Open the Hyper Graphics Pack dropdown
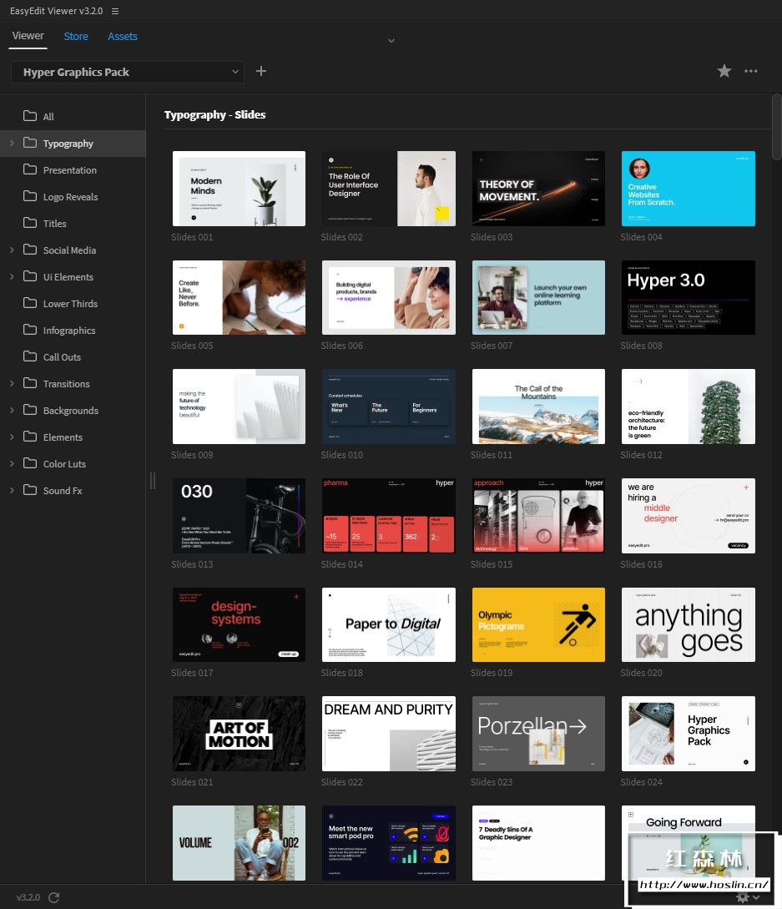This screenshot has width=782, height=909. coord(127,73)
